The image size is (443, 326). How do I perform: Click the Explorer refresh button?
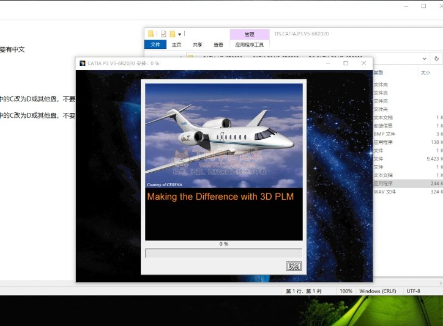[x=436, y=59]
